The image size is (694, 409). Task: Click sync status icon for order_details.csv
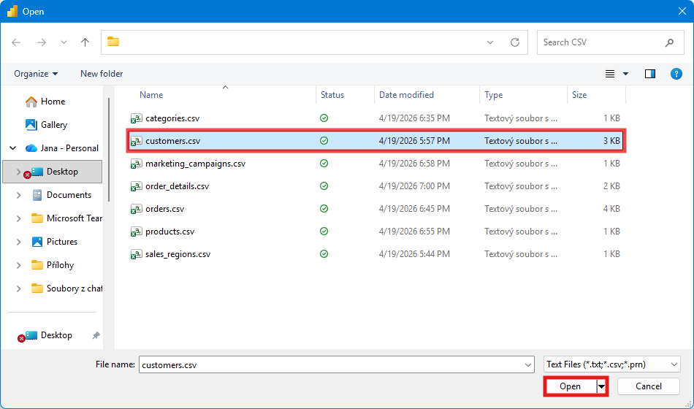coord(324,186)
